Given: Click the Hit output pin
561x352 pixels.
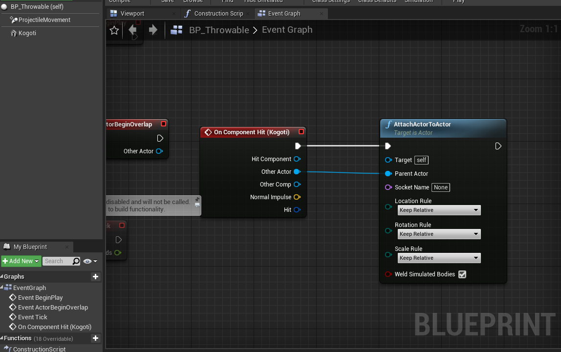Looking at the screenshot, I should point(297,210).
